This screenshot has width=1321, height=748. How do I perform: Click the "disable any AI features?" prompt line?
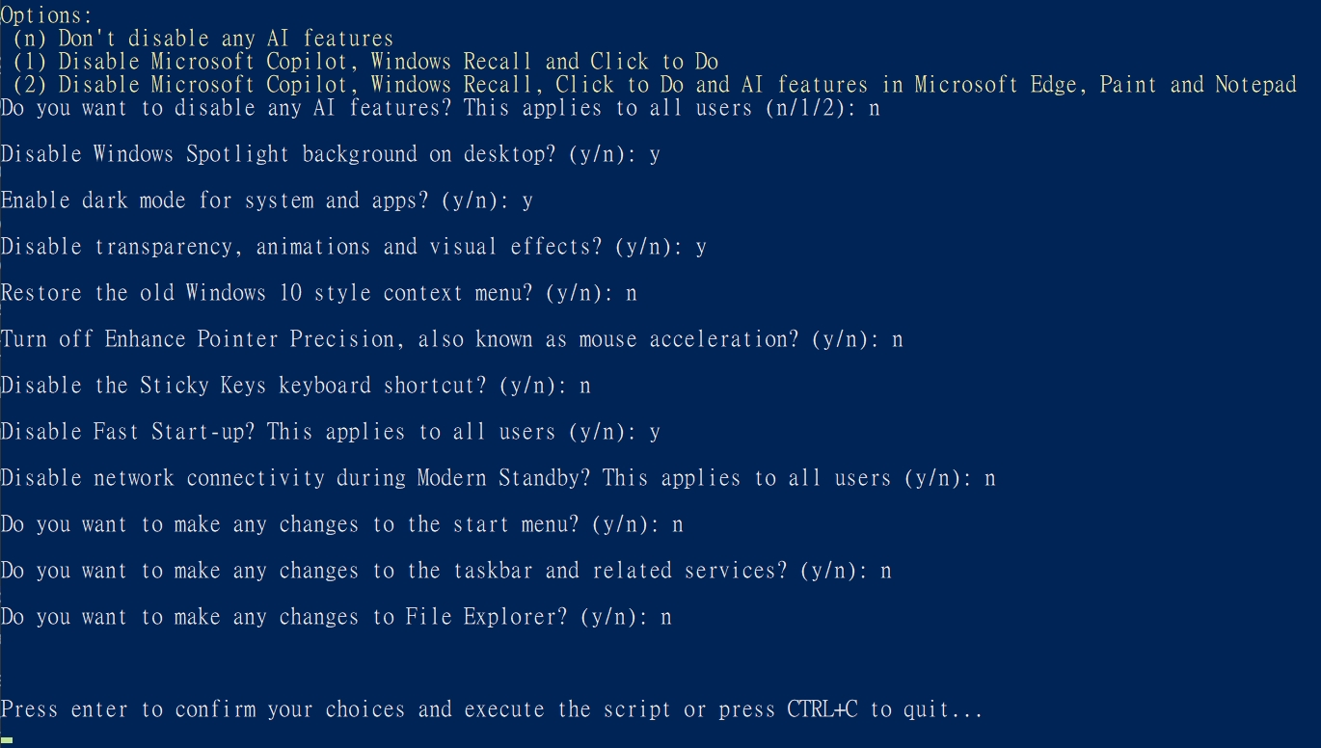[439, 108]
